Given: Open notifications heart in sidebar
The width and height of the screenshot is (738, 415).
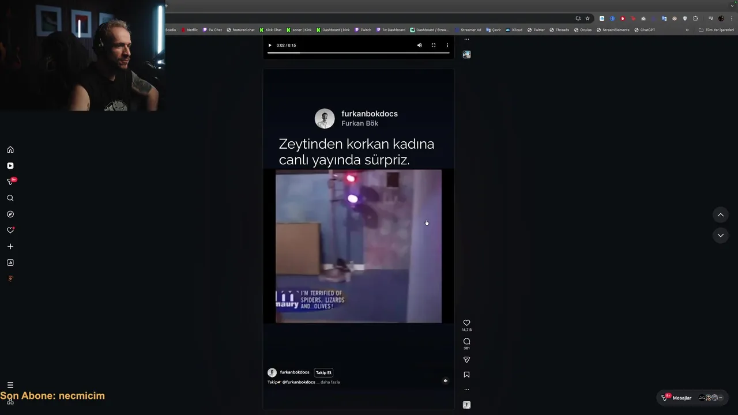Looking at the screenshot, I should [10, 230].
